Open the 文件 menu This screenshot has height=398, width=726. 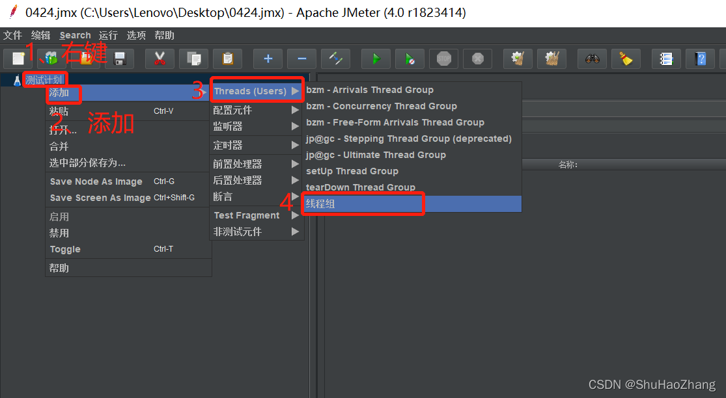pyautogui.click(x=12, y=35)
